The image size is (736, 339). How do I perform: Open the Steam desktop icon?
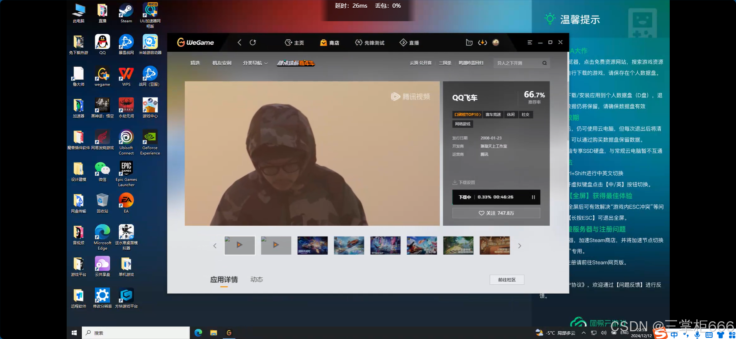pyautogui.click(x=126, y=13)
